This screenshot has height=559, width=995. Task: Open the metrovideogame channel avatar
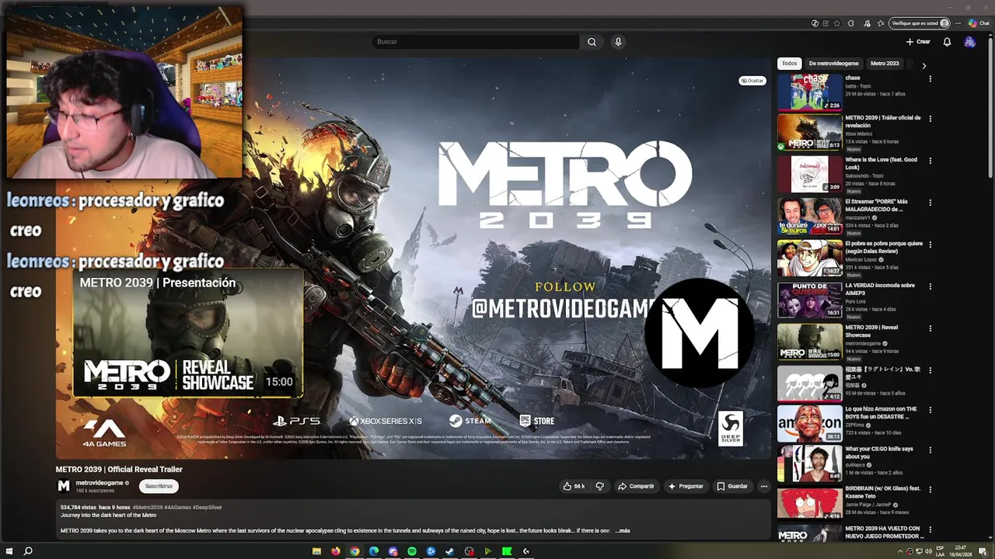click(64, 486)
